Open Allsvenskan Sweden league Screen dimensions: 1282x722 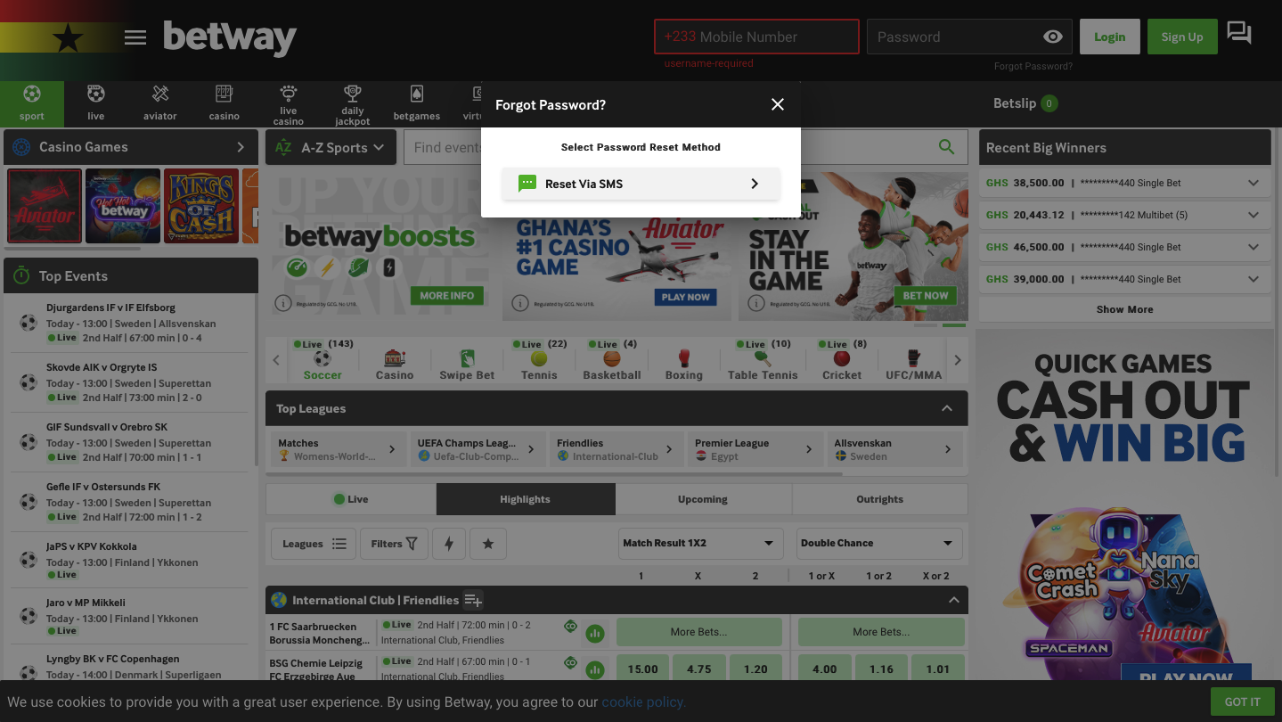point(894,449)
